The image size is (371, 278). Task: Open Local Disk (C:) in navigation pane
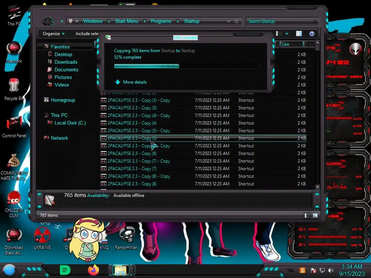(70, 123)
